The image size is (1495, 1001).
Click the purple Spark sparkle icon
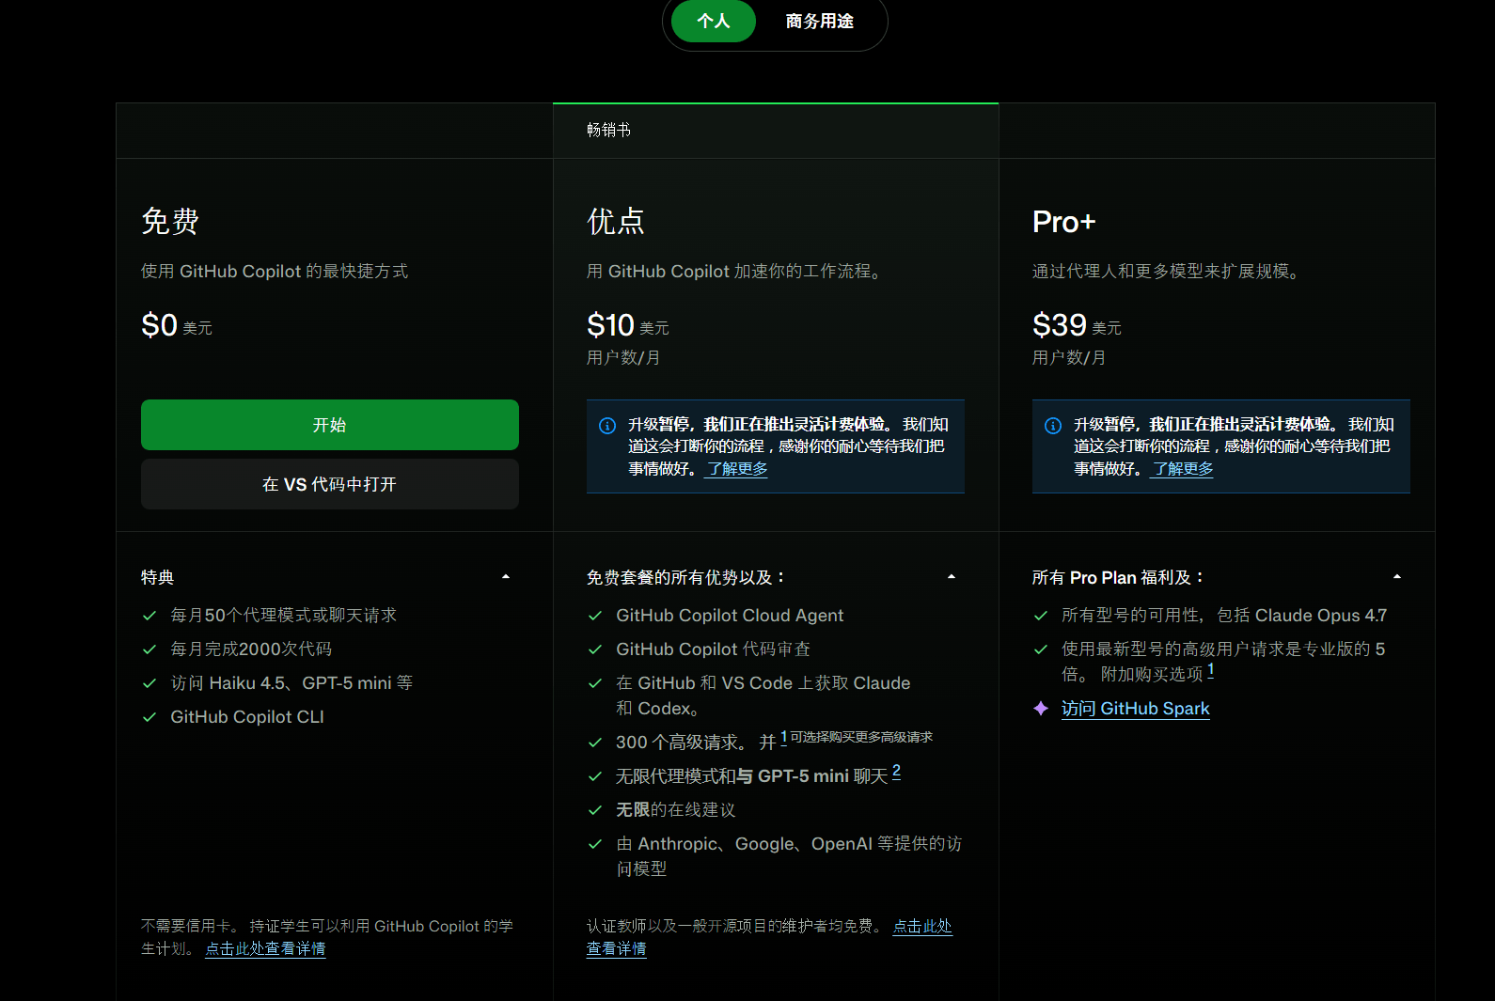(x=1041, y=709)
